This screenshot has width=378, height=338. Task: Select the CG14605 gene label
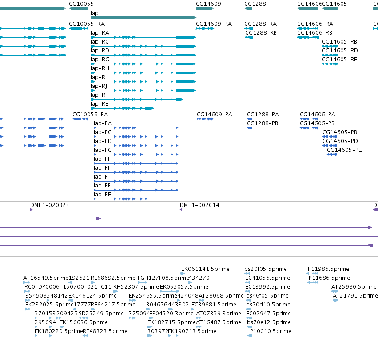334,4
